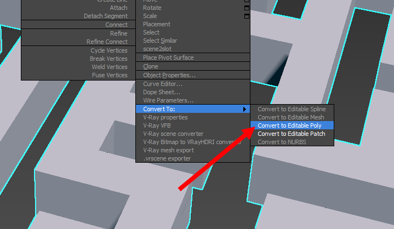
Task: Open .vrscene exporter
Action: pyautogui.click(x=193, y=158)
